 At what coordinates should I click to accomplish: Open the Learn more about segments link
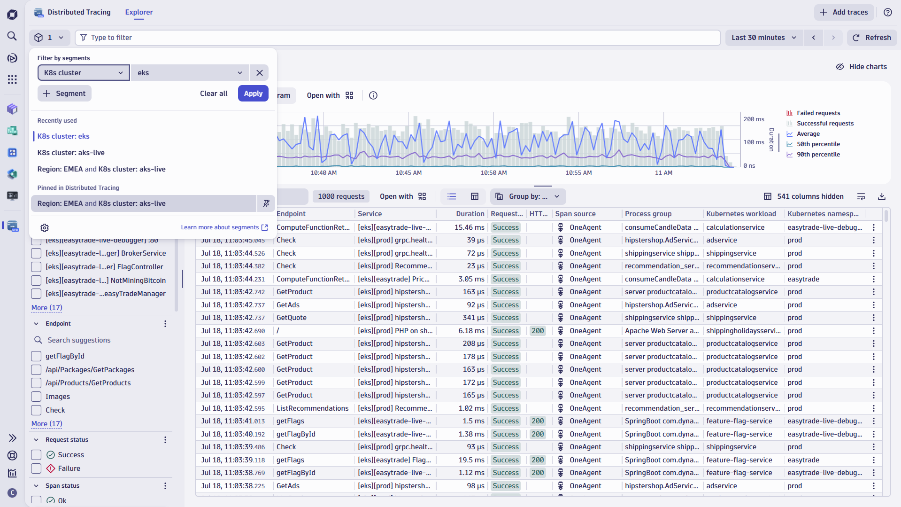tap(219, 227)
